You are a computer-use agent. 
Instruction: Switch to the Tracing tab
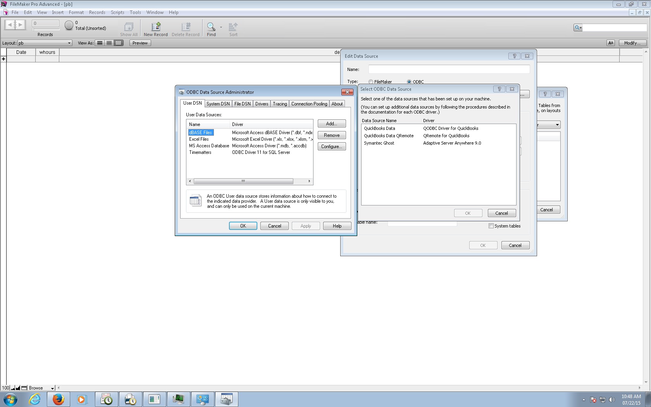pos(280,104)
